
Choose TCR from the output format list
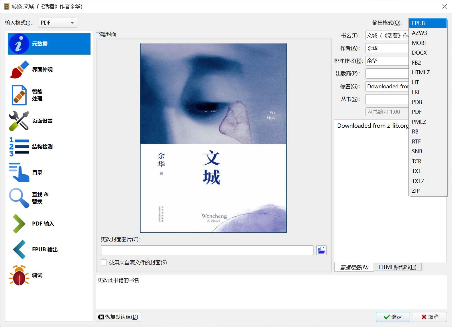click(x=428, y=161)
